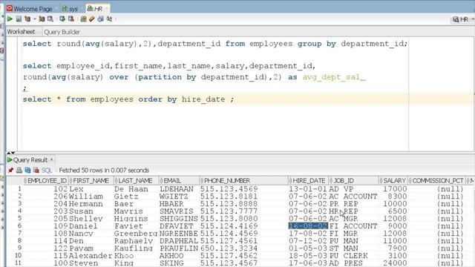The image size is (475, 267).
Task: Click the last worksheet toolbar icon after SQL History
Action: pos(109,19)
